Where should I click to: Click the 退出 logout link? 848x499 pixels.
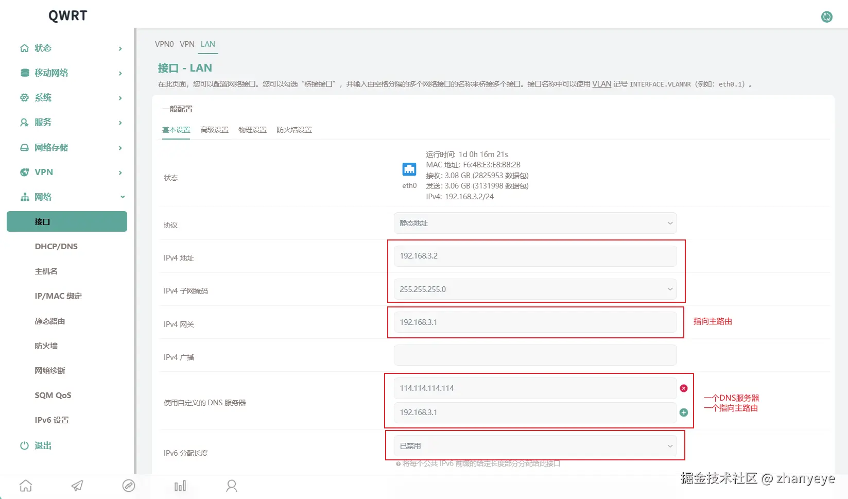(x=43, y=445)
